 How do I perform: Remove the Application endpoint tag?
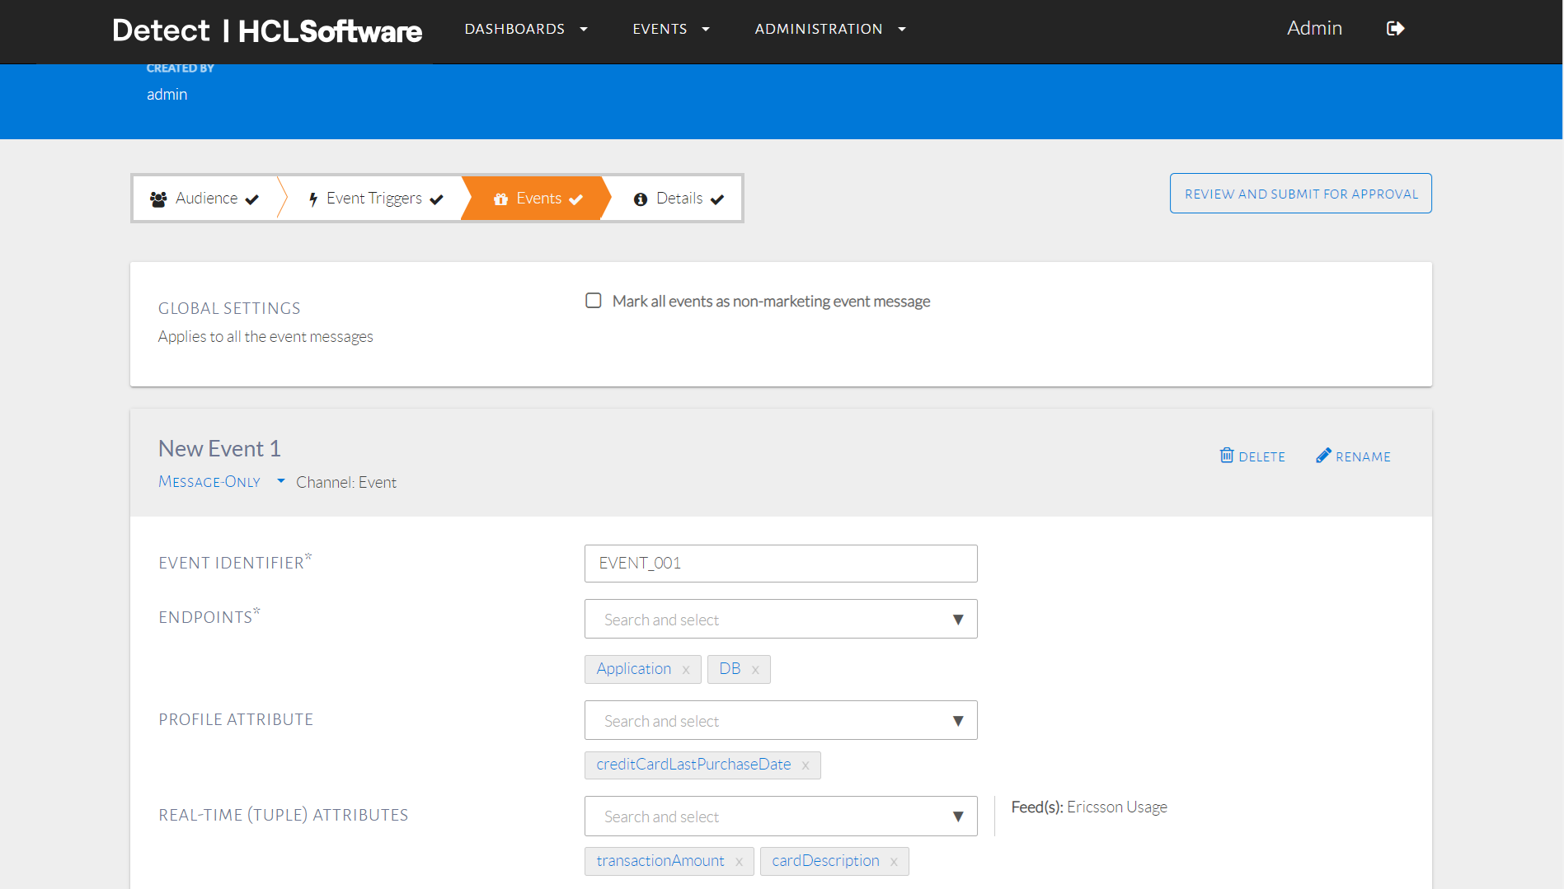(686, 670)
